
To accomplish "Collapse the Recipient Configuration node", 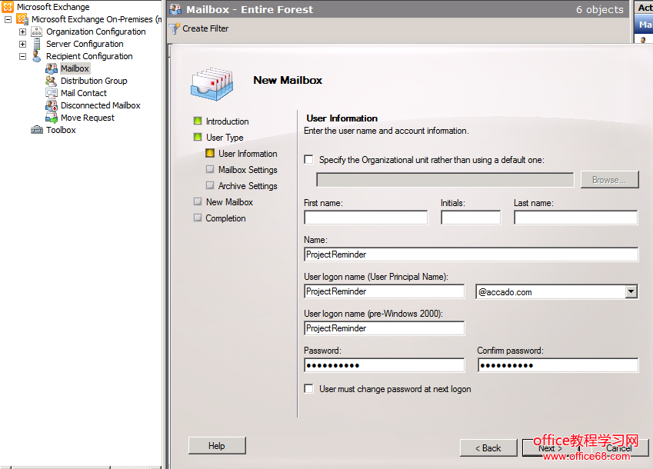I will (x=22, y=56).
